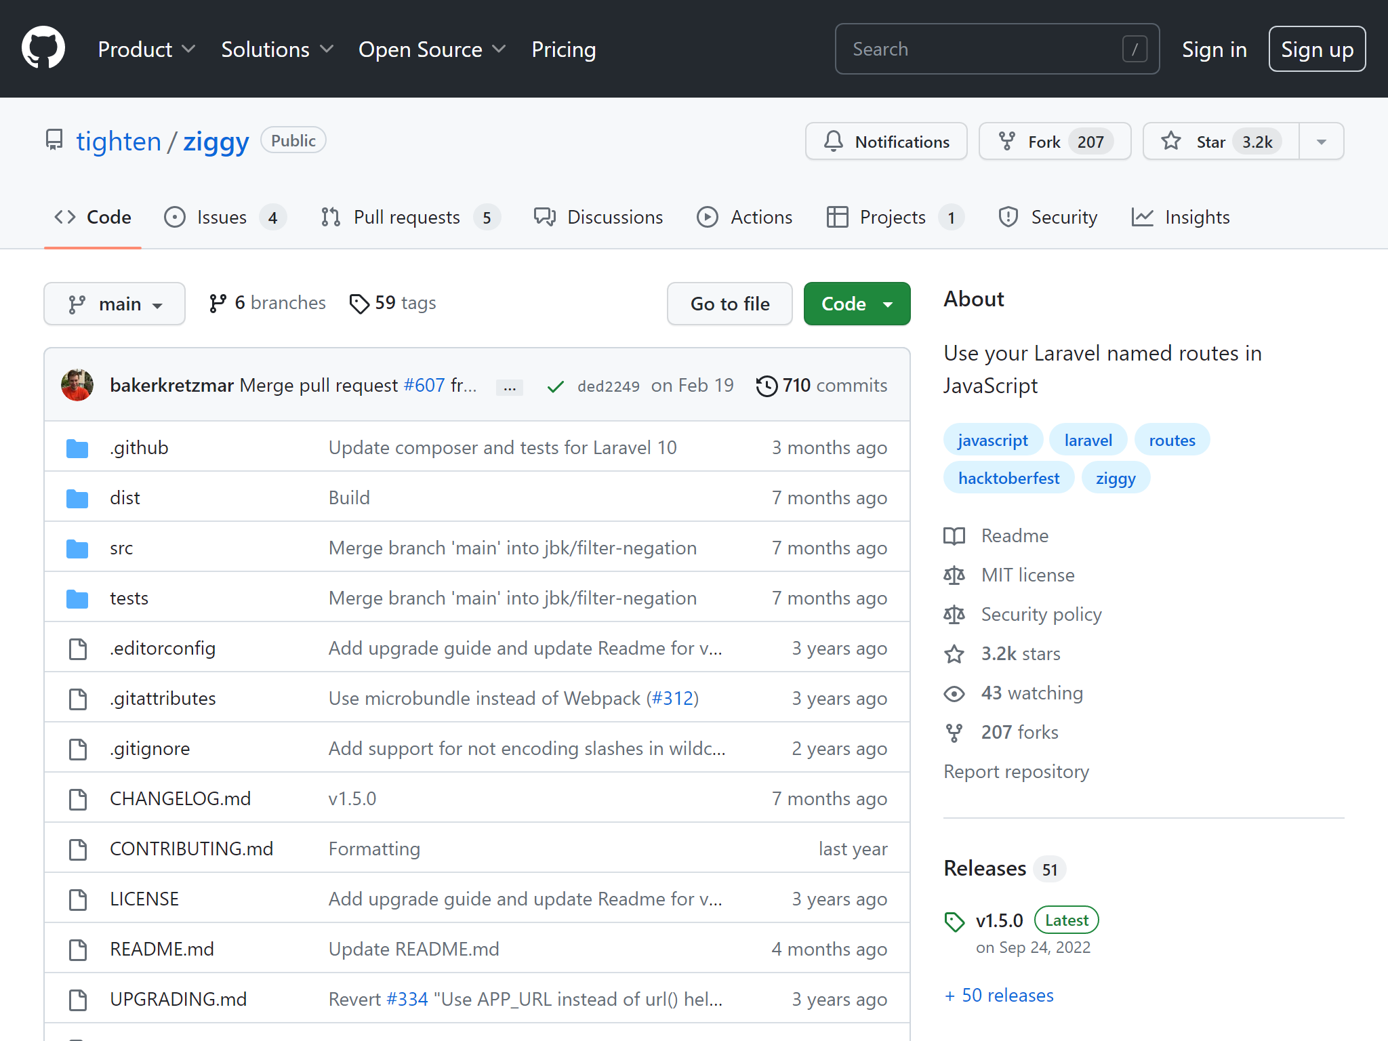Click the green commit status checkmark
This screenshot has width=1388, height=1041.
[x=556, y=386]
